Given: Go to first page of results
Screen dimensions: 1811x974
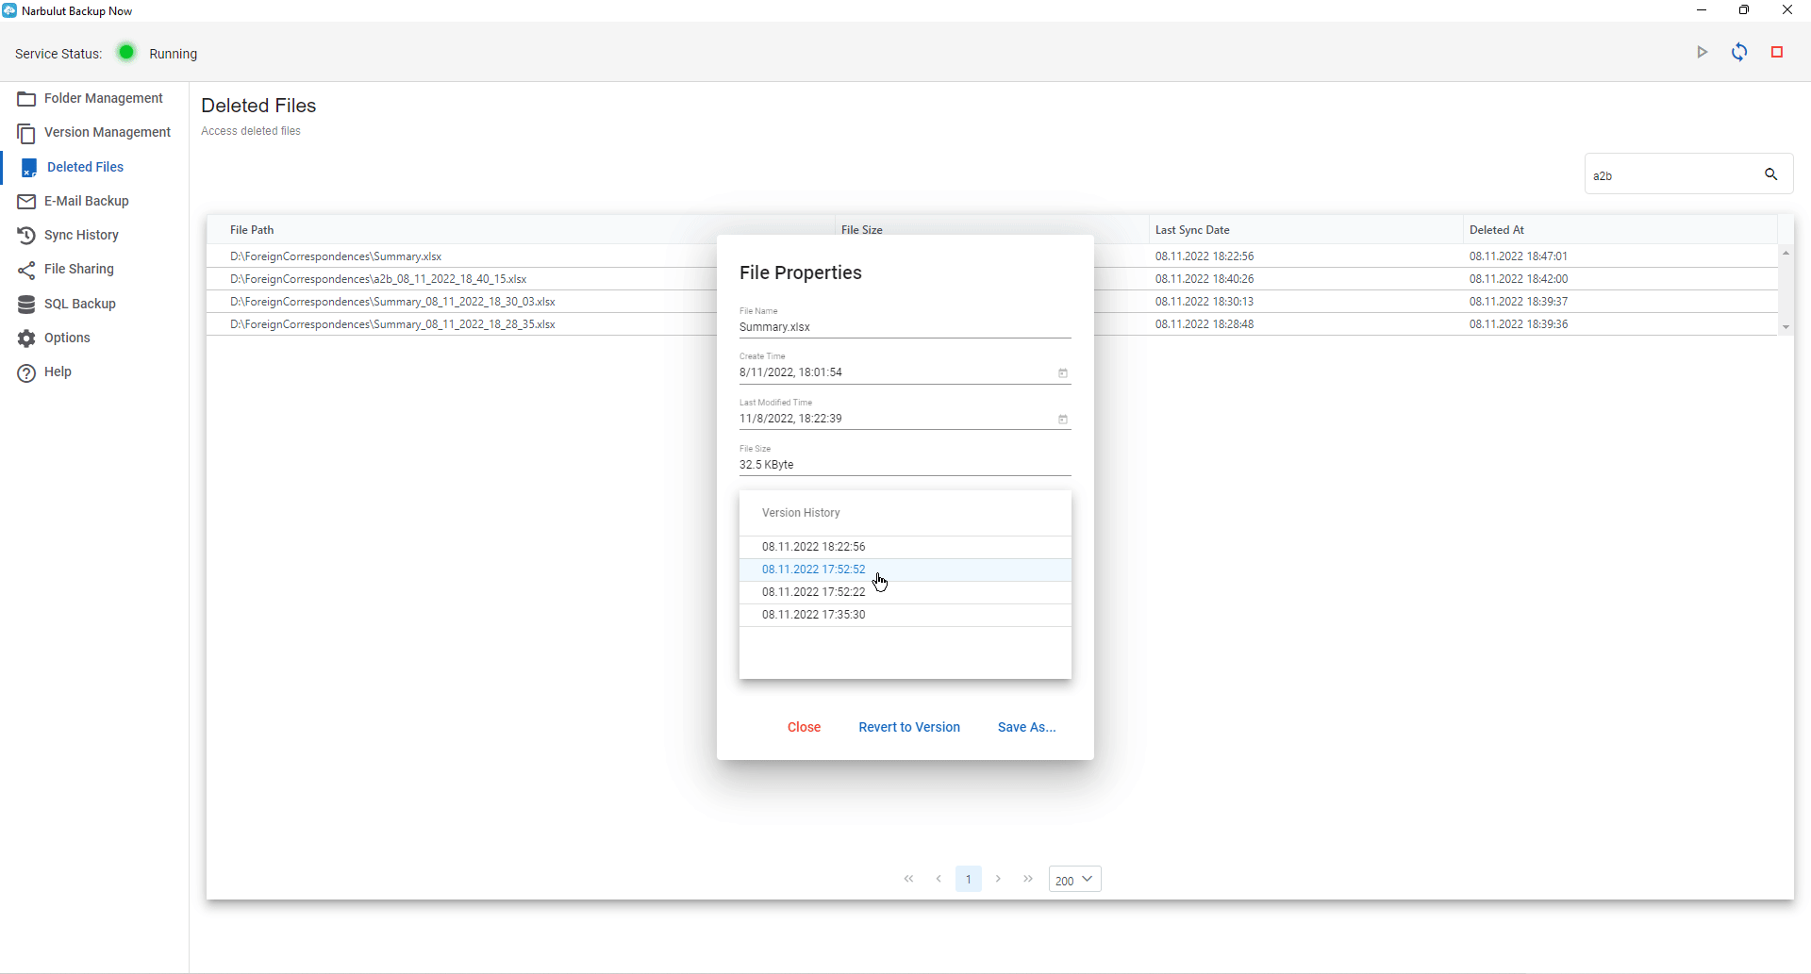Looking at the screenshot, I should (x=909, y=879).
